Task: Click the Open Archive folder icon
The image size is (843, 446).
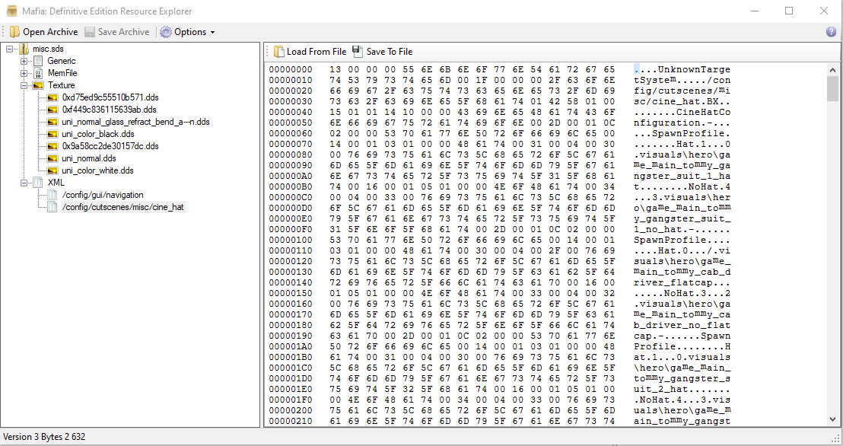Action: pyautogui.click(x=15, y=32)
